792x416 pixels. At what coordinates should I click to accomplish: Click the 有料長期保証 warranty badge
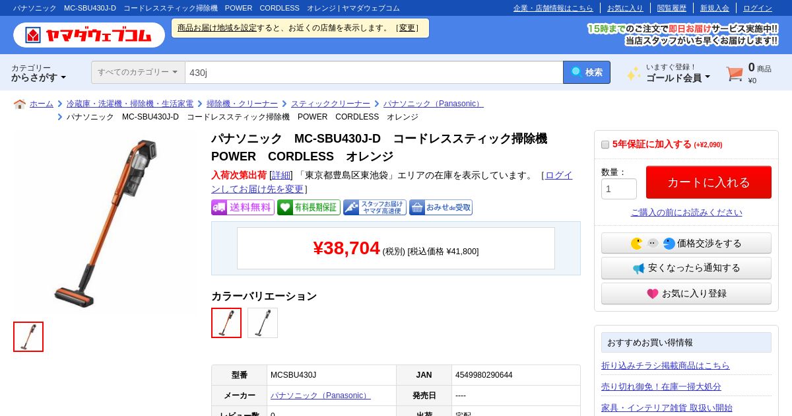308,207
